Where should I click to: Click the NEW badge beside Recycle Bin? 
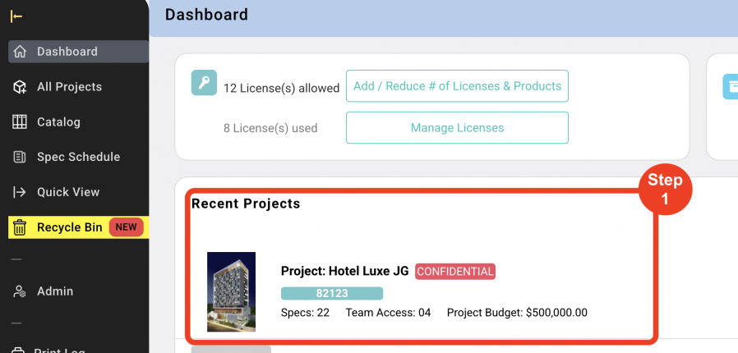coord(126,227)
